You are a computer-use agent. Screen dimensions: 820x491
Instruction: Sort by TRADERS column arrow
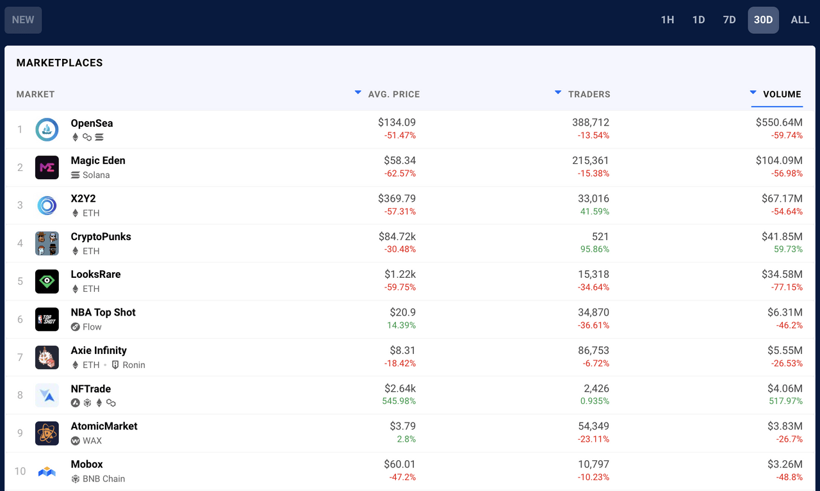(558, 93)
